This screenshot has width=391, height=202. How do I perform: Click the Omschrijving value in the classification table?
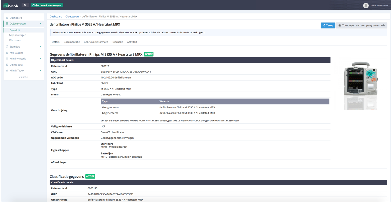(x=115, y=200)
